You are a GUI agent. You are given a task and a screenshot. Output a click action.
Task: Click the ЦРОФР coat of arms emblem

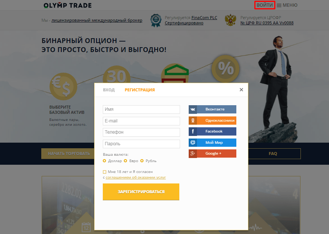tap(230, 20)
